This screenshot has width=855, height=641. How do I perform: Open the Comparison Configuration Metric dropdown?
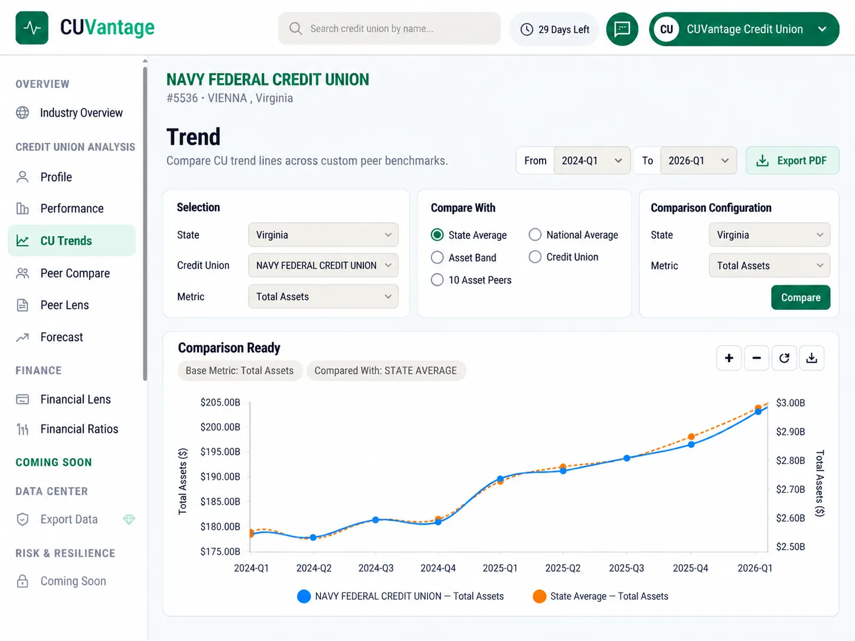[x=769, y=266]
